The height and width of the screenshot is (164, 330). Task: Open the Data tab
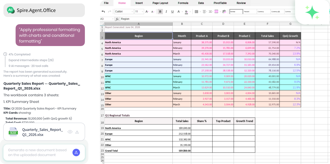pos(201,3)
